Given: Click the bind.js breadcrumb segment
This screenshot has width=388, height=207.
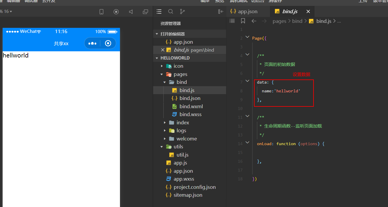Looking at the screenshot, I should pos(324,21).
